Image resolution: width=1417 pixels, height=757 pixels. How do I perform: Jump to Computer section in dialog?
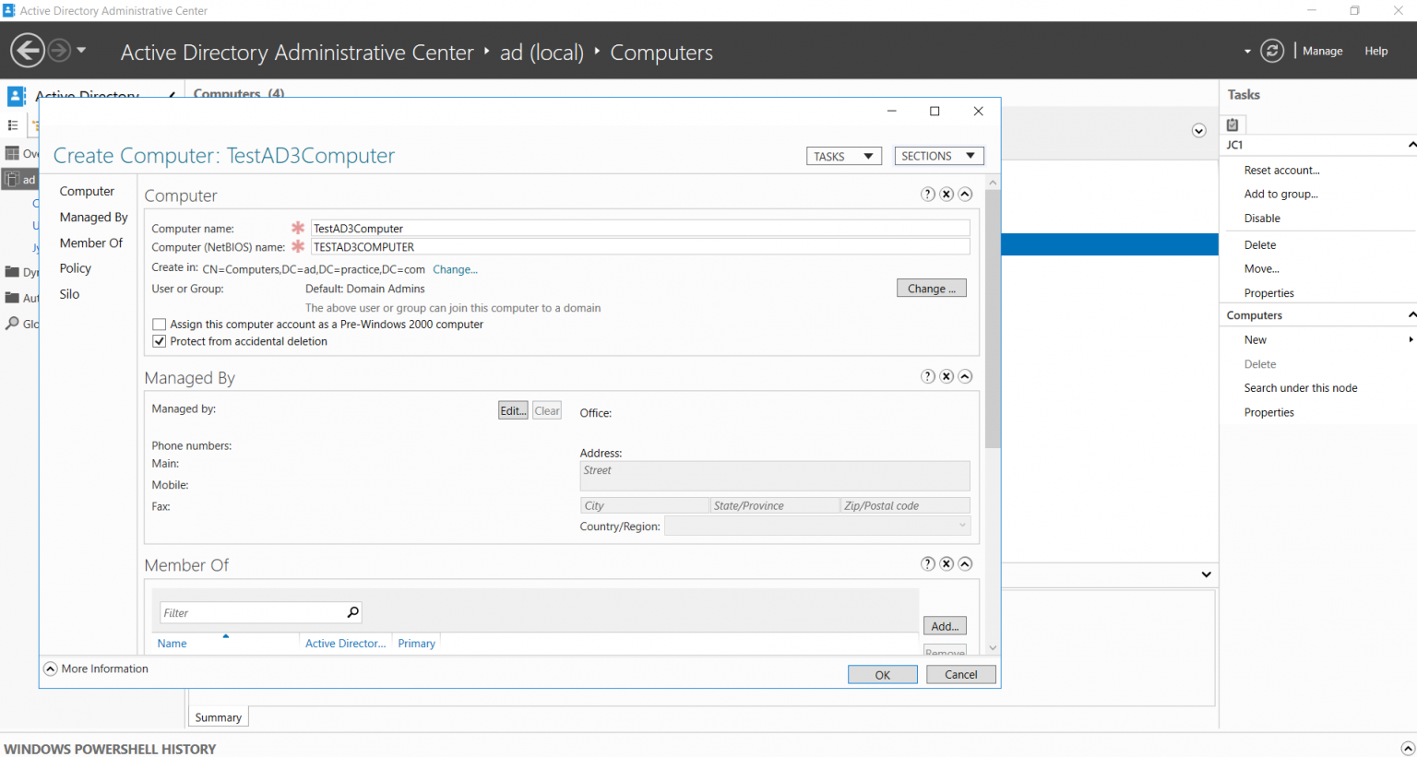(87, 191)
